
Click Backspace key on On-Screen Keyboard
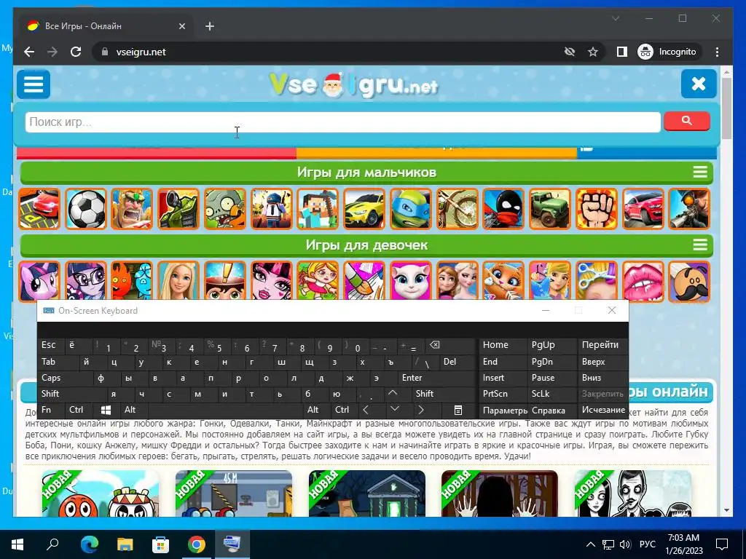[x=449, y=346]
